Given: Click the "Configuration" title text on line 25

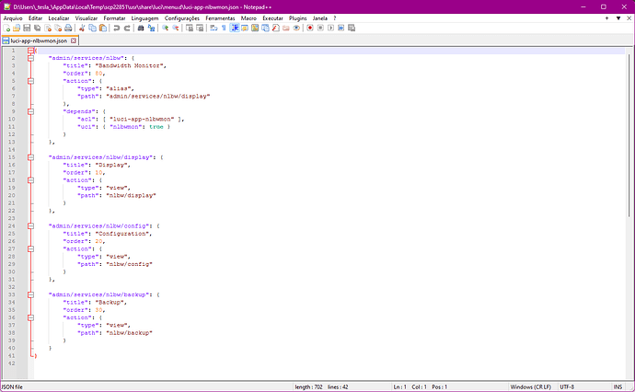Looking at the screenshot, I should (123, 234).
